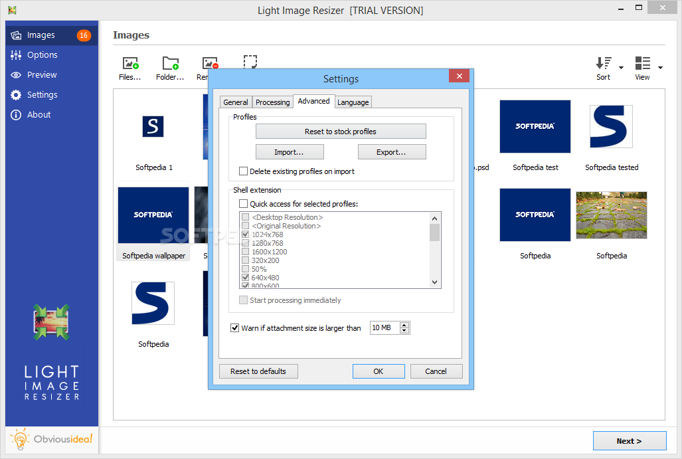
Task: Uncheck Warn if attachment size is larger
Action: pos(235,328)
